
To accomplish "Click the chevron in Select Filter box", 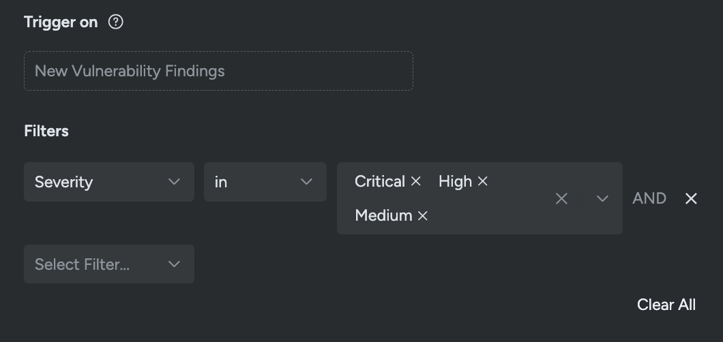I will pos(174,264).
